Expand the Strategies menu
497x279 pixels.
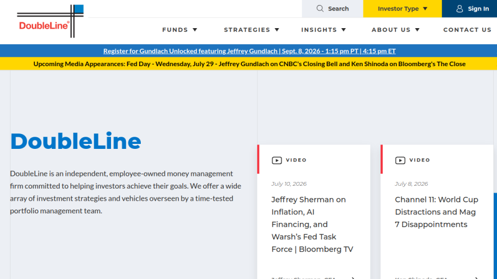pyautogui.click(x=251, y=30)
